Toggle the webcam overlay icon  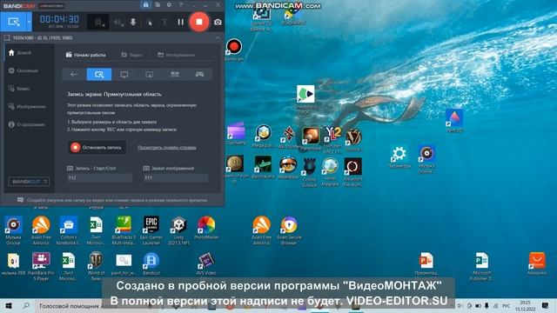pos(99,23)
